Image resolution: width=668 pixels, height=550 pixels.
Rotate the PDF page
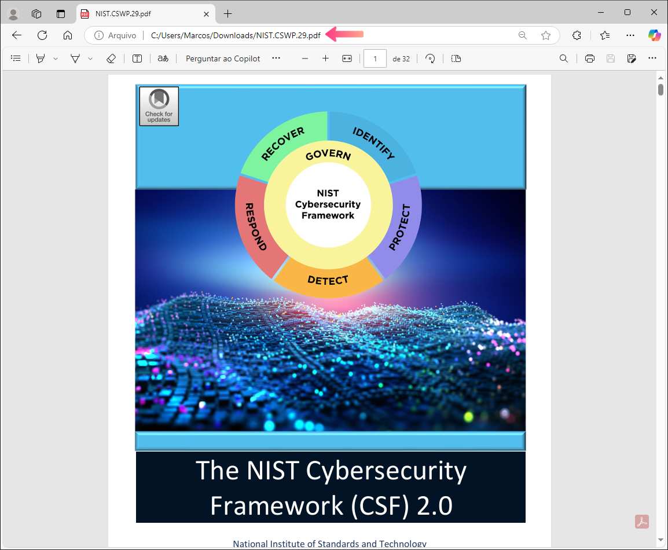(430, 59)
